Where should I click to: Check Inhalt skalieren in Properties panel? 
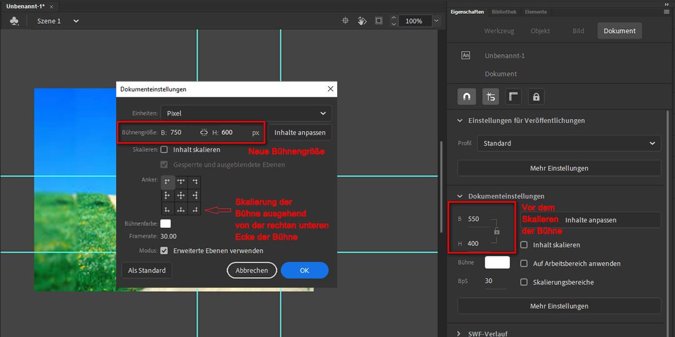tap(524, 245)
